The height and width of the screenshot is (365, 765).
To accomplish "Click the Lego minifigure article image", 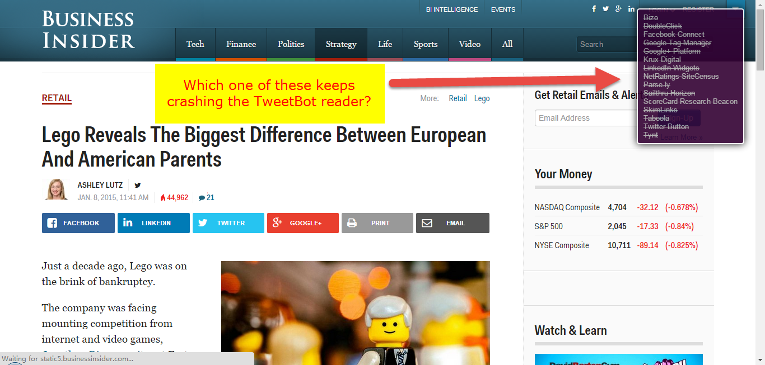I will click(x=356, y=313).
